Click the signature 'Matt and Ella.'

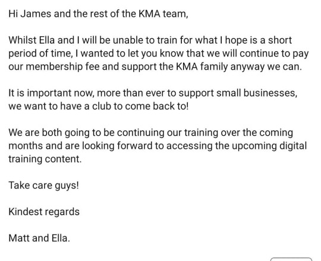click(39, 238)
